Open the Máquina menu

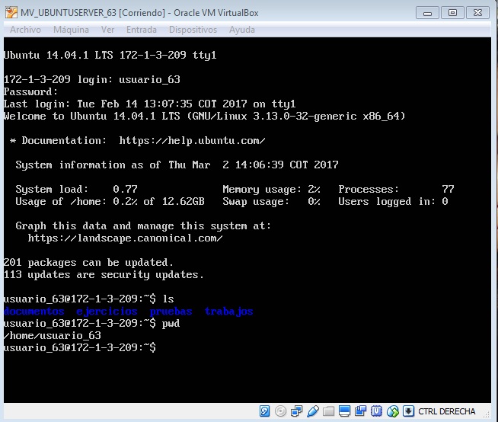click(x=71, y=30)
